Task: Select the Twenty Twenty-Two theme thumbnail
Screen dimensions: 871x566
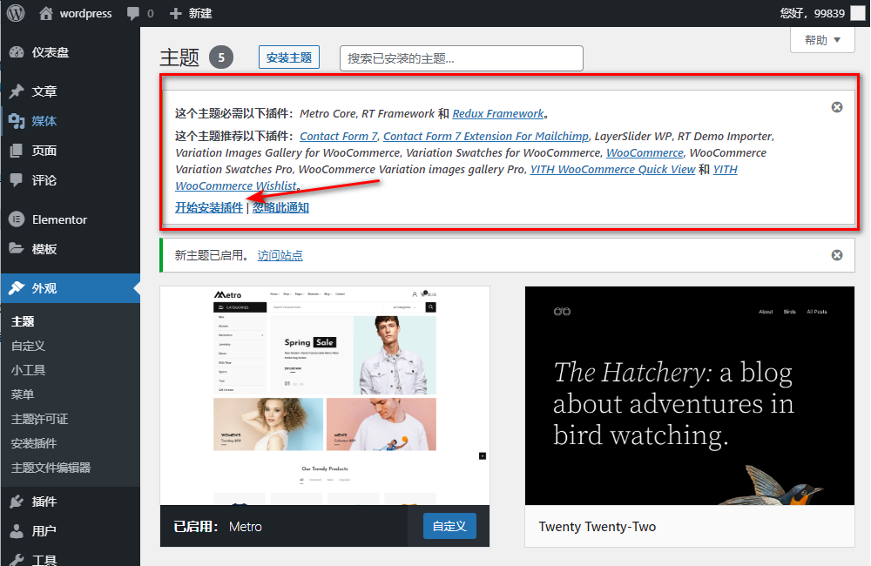Action: pyautogui.click(x=690, y=395)
